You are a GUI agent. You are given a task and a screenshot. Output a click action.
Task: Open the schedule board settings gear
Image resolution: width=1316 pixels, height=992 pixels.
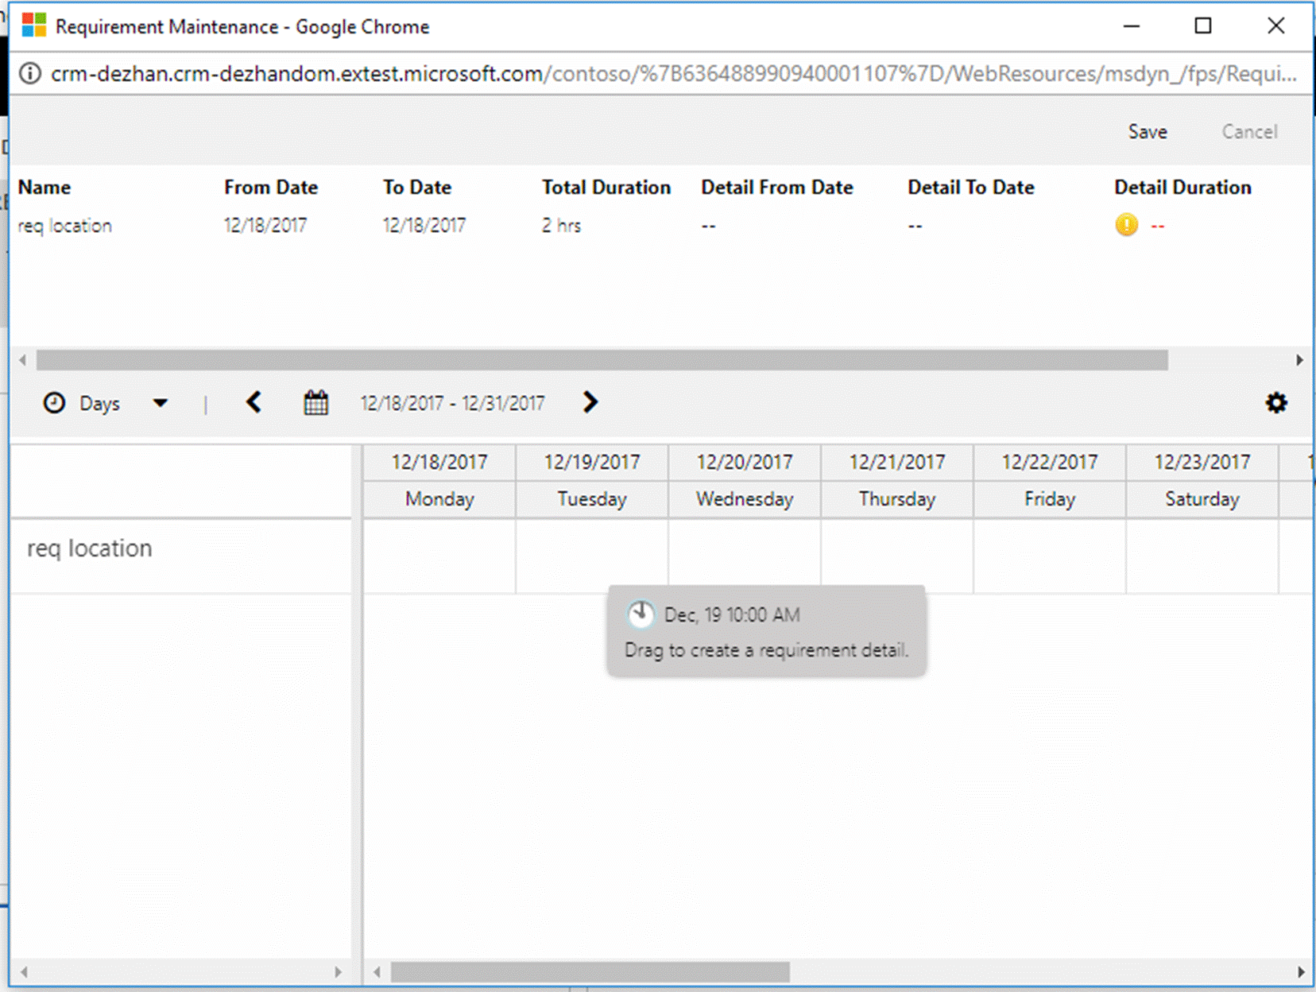pos(1275,403)
